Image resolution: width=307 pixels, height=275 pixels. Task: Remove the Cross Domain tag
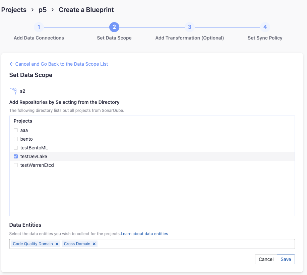click(x=94, y=244)
